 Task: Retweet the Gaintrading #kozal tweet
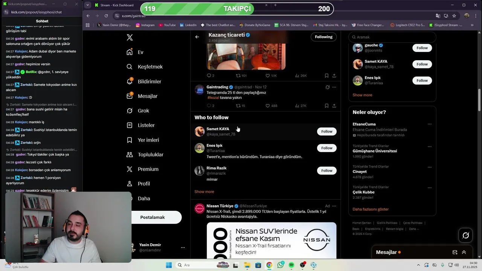[238, 106]
